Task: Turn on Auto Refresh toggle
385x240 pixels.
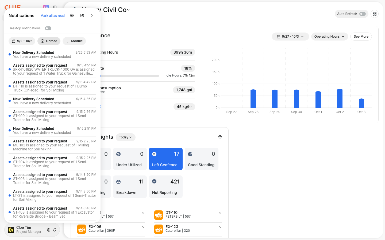Action: (x=363, y=14)
